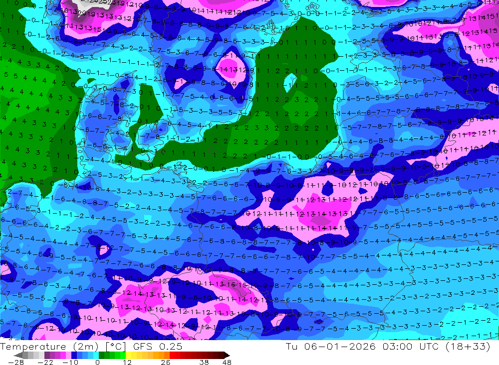This screenshot has height=365, width=499.
Task: Click the bright yellow swatch in the color legend
Action: [x=129, y=355]
